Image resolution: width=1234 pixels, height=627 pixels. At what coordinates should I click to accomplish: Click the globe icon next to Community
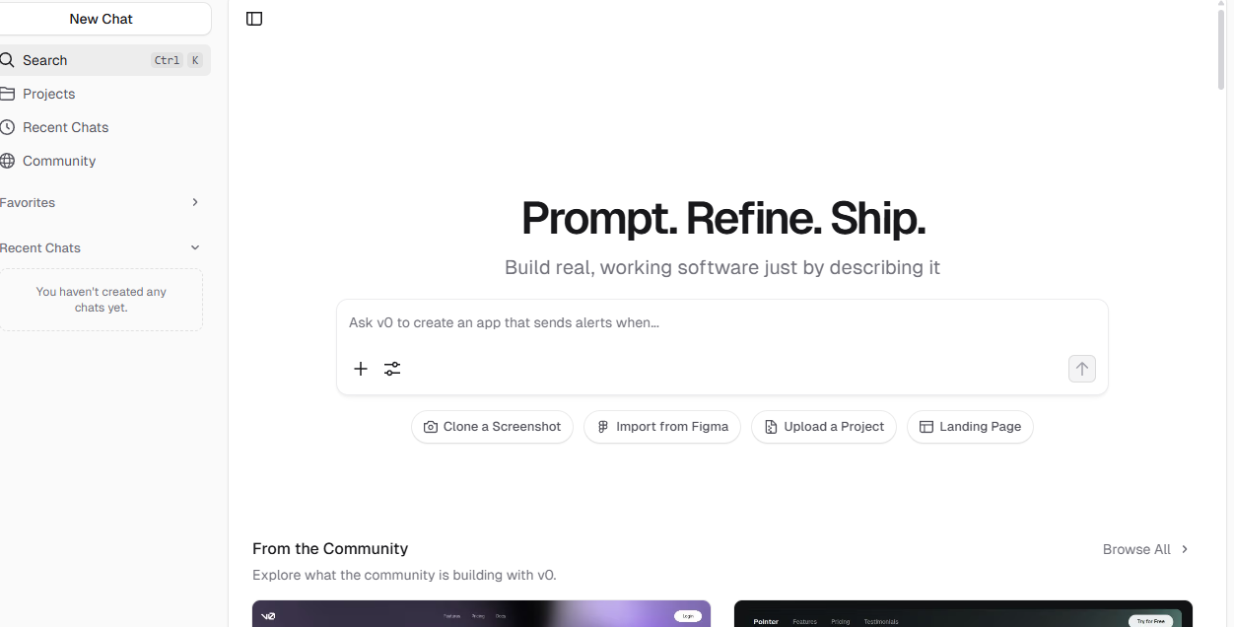7,161
